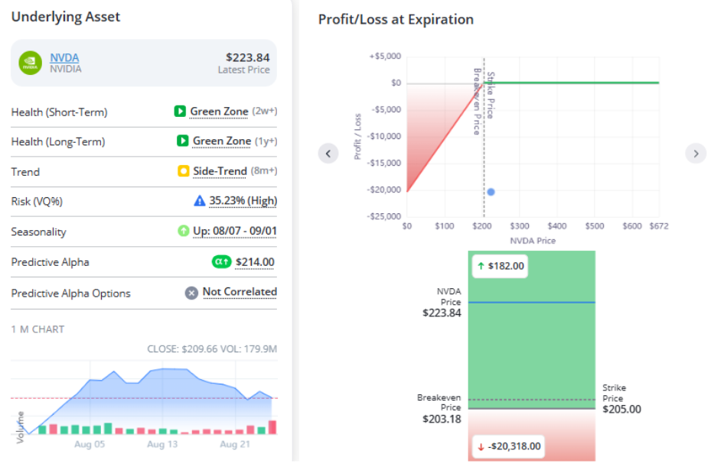The height and width of the screenshot is (470, 714).
Task: Click the blue current-price dot on chart
Action: [491, 192]
